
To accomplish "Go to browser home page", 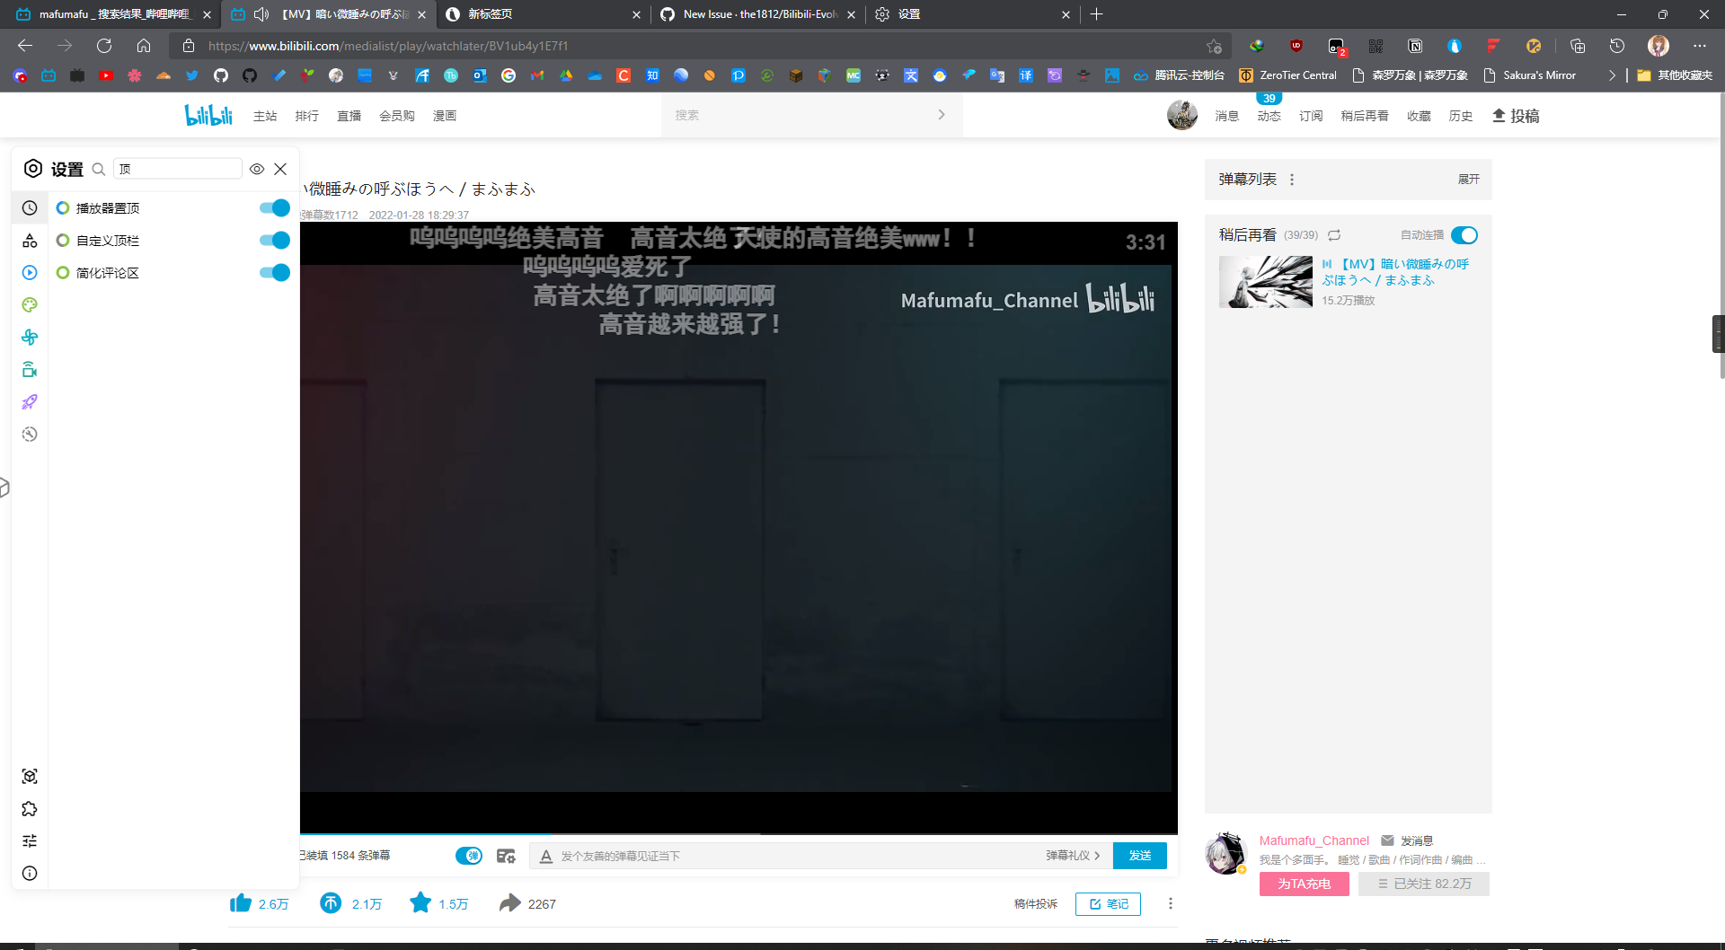I will point(144,46).
